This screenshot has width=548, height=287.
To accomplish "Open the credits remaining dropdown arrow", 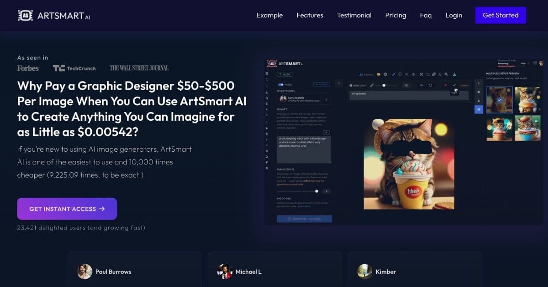I will coord(528,63).
